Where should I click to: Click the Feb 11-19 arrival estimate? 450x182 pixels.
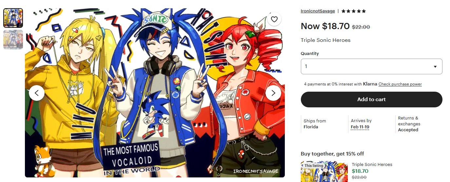[x=360, y=127]
